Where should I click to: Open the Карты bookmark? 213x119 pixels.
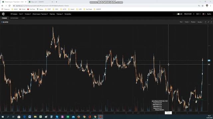40,9
